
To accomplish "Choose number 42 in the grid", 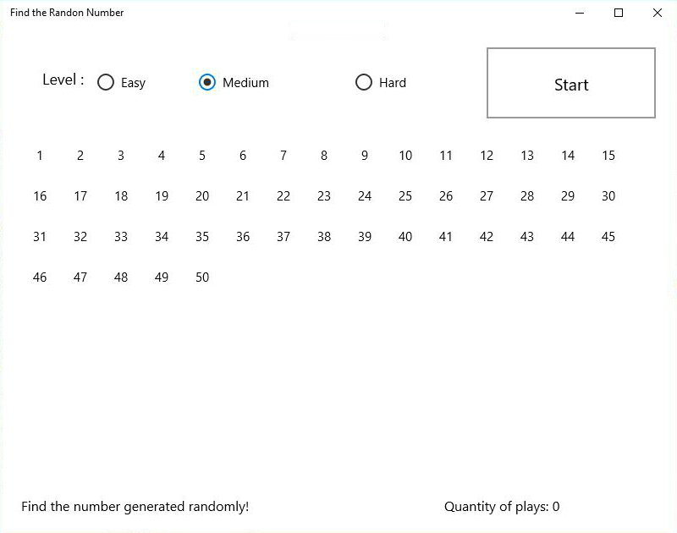I will coord(487,237).
